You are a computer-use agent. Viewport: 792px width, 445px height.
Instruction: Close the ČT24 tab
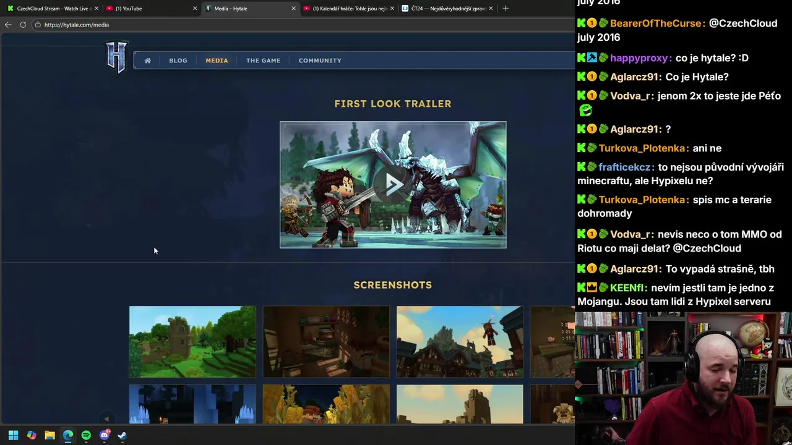tap(491, 8)
